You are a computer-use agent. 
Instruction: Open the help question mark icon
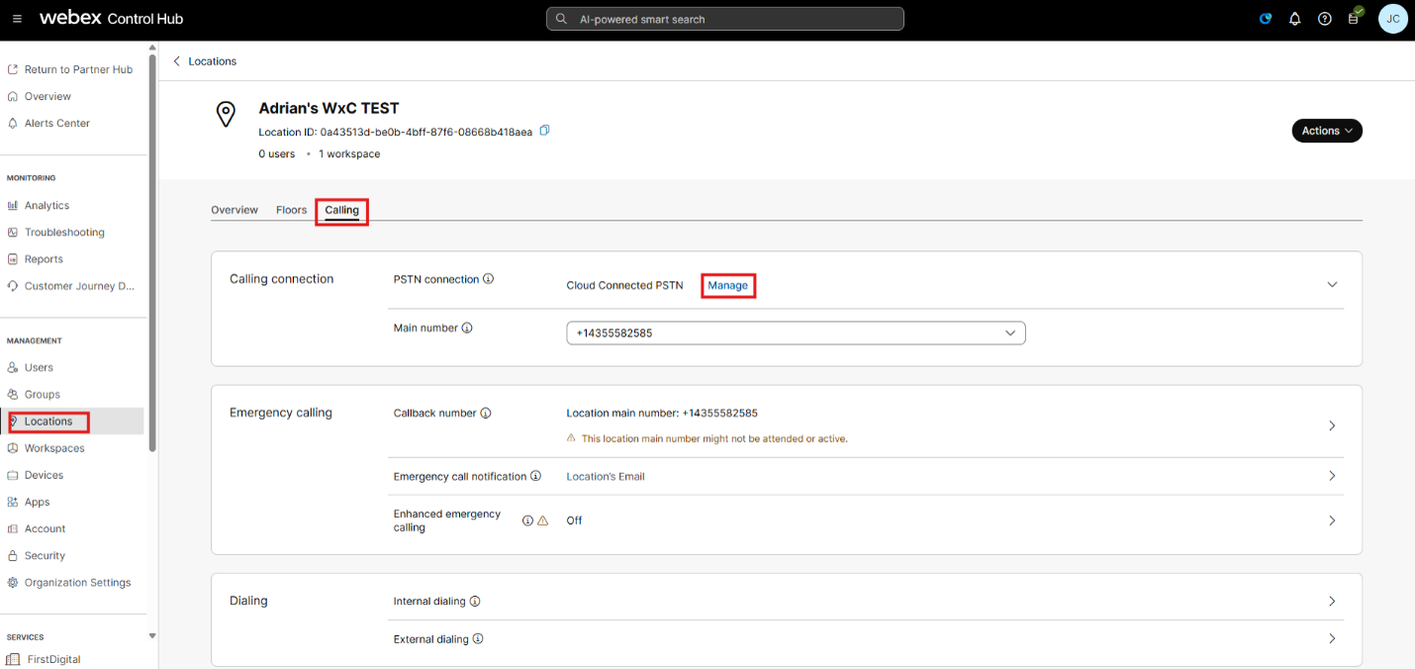pyautogui.click(x=1325, y=19)
